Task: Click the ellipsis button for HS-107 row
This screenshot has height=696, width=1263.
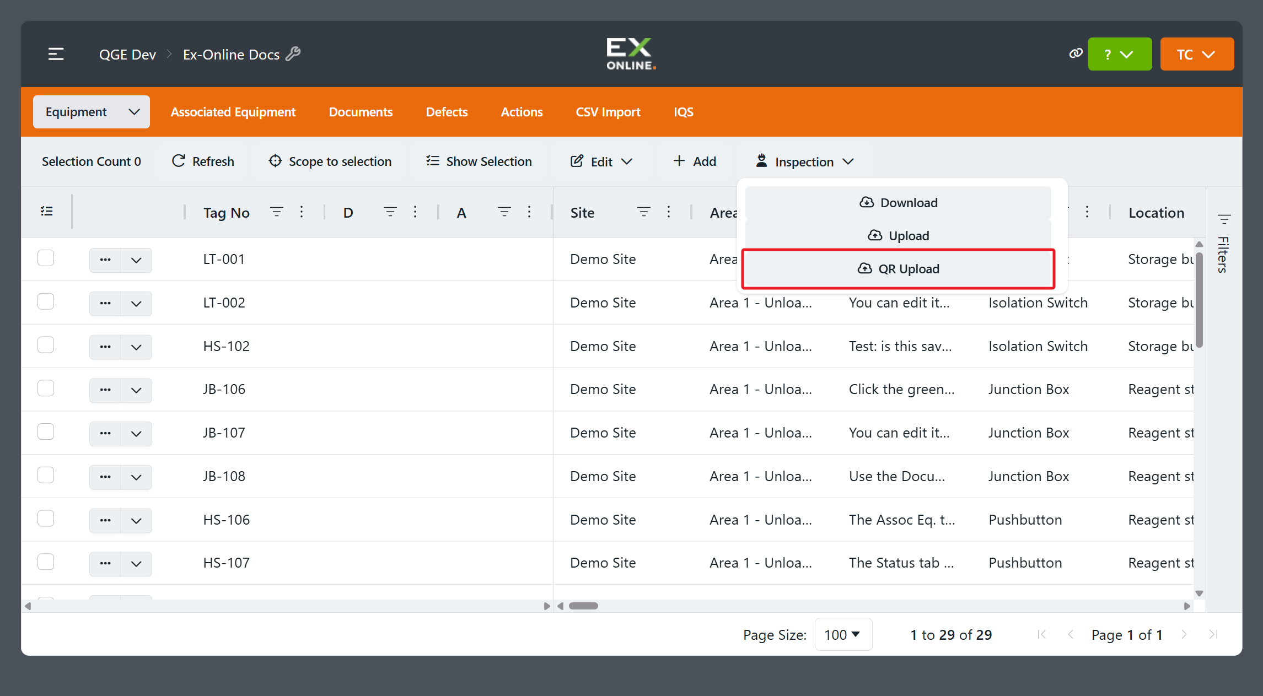Action: pyautogui.click(x=105, y=564)
